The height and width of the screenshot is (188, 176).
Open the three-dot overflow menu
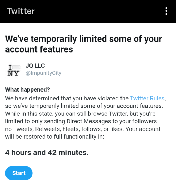166,11
